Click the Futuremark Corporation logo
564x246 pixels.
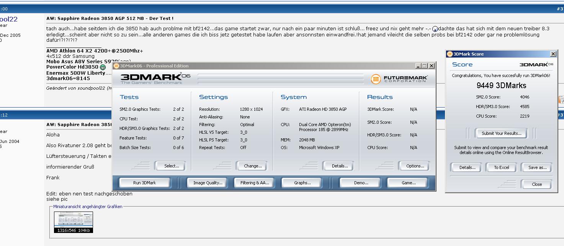click(399, 79)
